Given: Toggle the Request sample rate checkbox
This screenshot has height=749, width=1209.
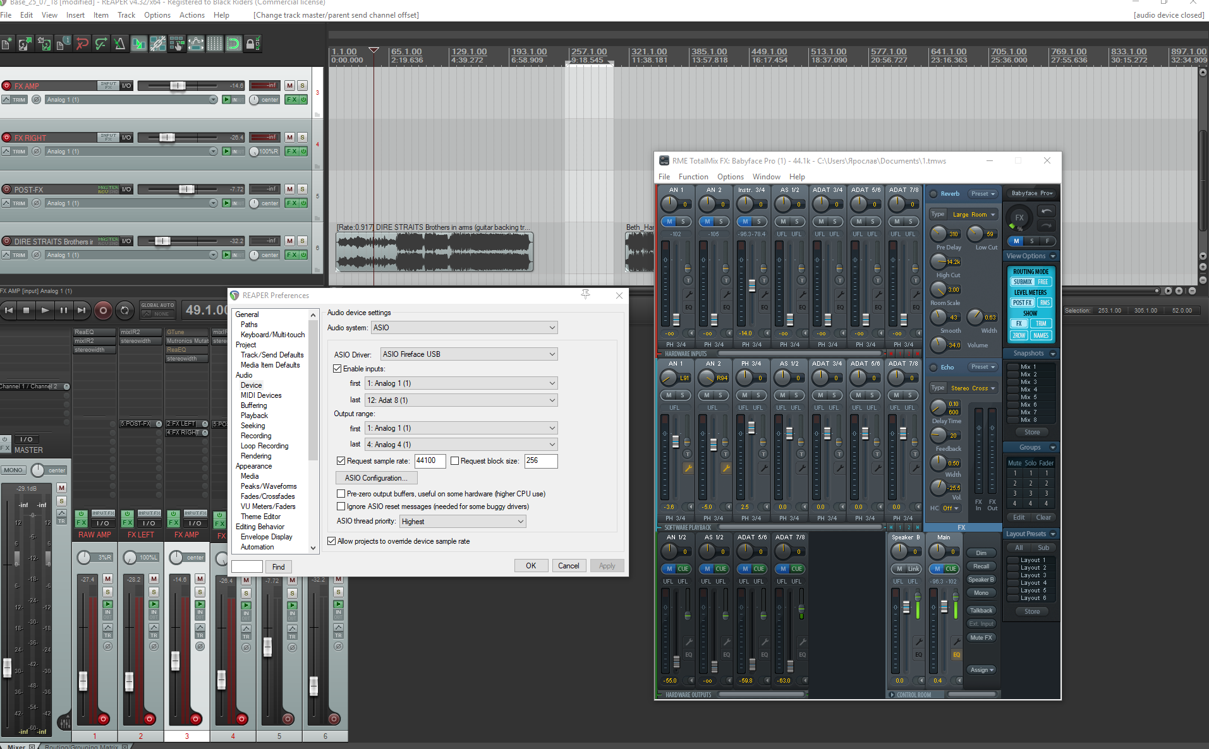Looking at the screenshot, I should pyautogui.click(x=341, y=461).
